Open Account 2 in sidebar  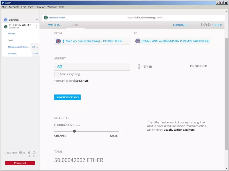click(13, 54)
